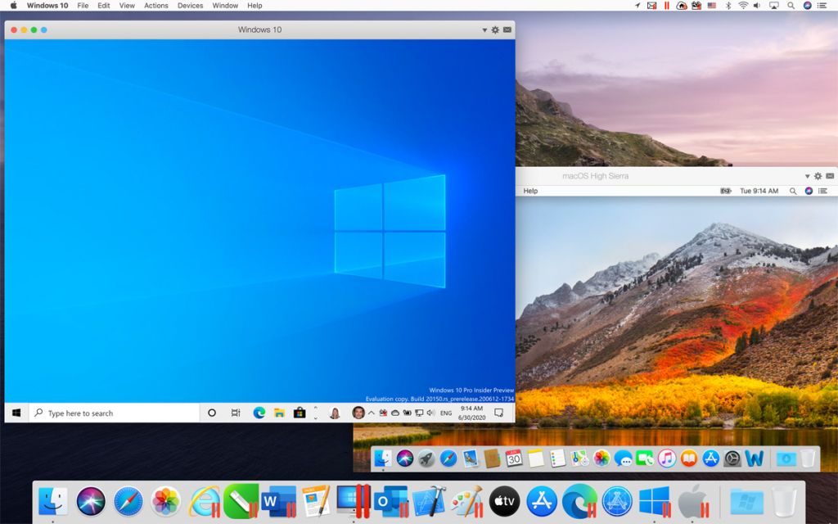Viewport: 838px width, 524px height.
Task: Open the macOS High Sierra window dropdown arrow
Action: 807,175
